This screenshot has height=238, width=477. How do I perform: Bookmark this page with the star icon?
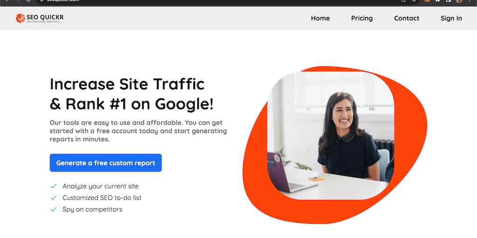414,1
